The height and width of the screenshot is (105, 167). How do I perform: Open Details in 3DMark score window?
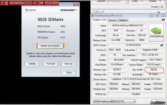tap(33, 64)
